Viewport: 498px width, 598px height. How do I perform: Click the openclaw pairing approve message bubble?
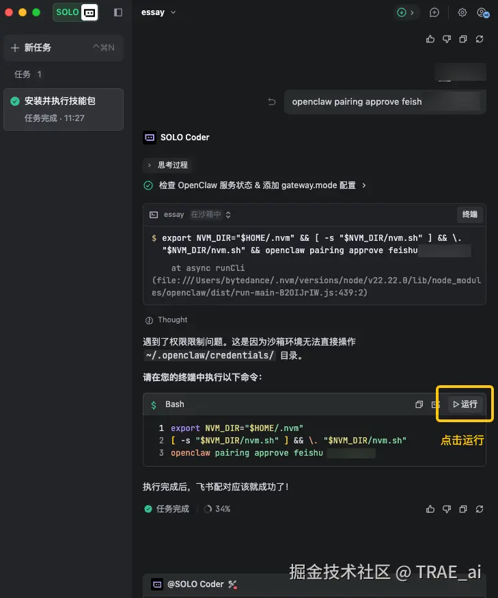(385, 102)
